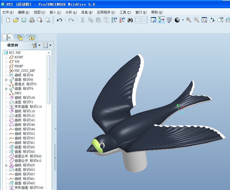This screenshot has width=230, height=190.
Task: Click the shaded sphere appearance icon
Action: click(177, 20)
